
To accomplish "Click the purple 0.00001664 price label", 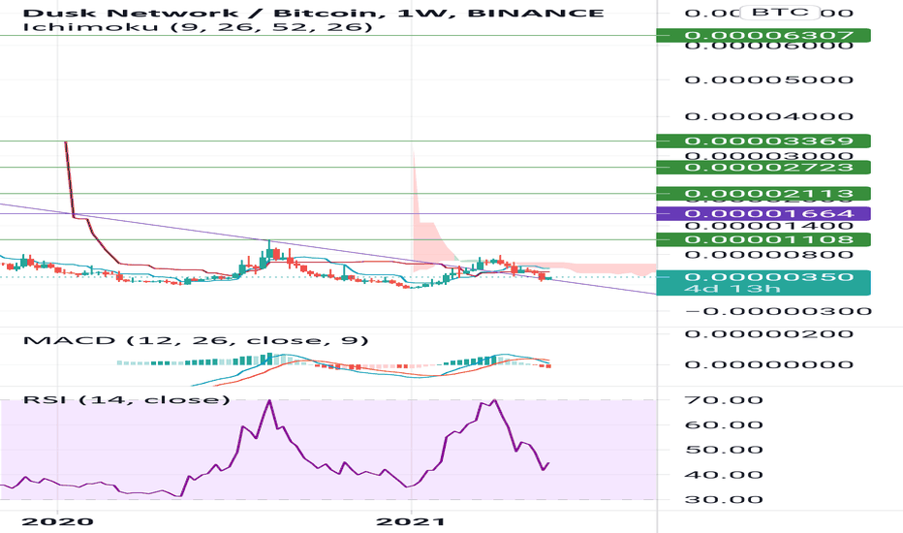I will pos(763,214).
